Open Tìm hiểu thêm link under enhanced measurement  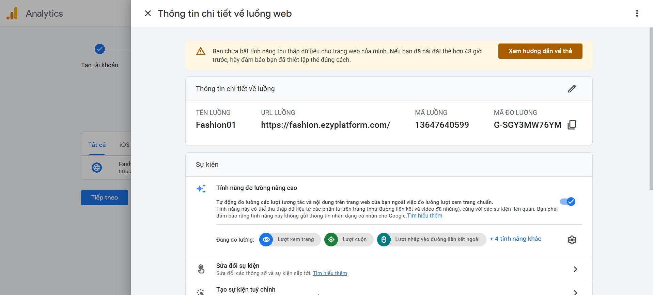[x=425, y=216]
